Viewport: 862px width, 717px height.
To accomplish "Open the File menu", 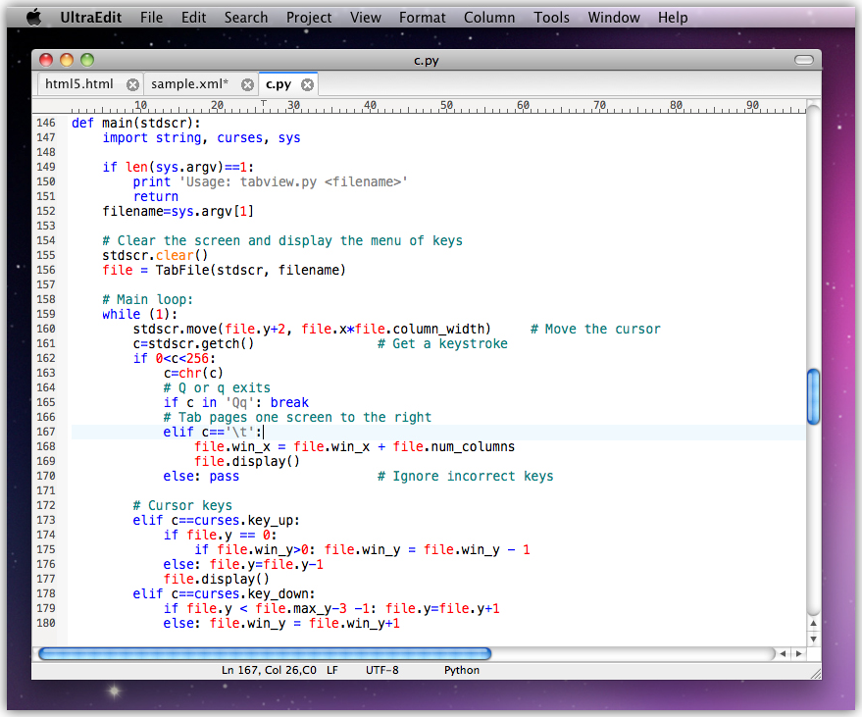I will 151,17.
